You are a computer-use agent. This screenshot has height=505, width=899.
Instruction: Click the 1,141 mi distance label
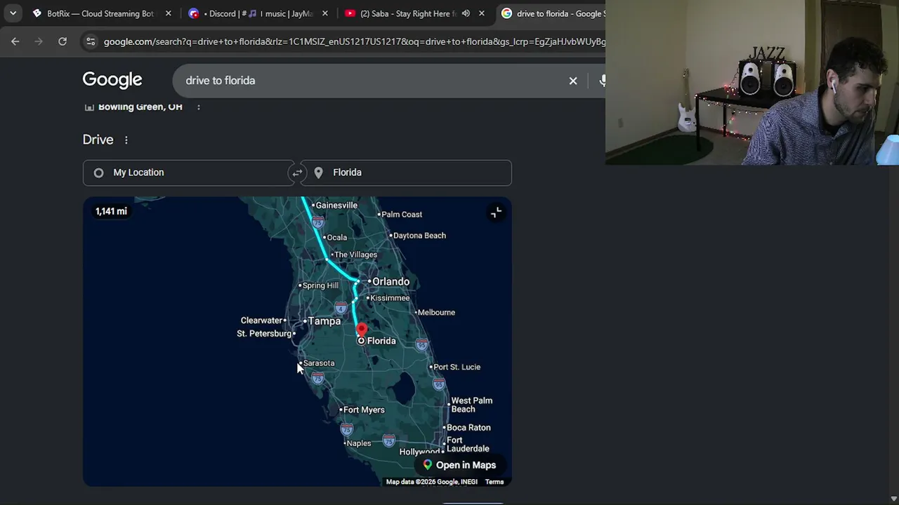[111, 211]
